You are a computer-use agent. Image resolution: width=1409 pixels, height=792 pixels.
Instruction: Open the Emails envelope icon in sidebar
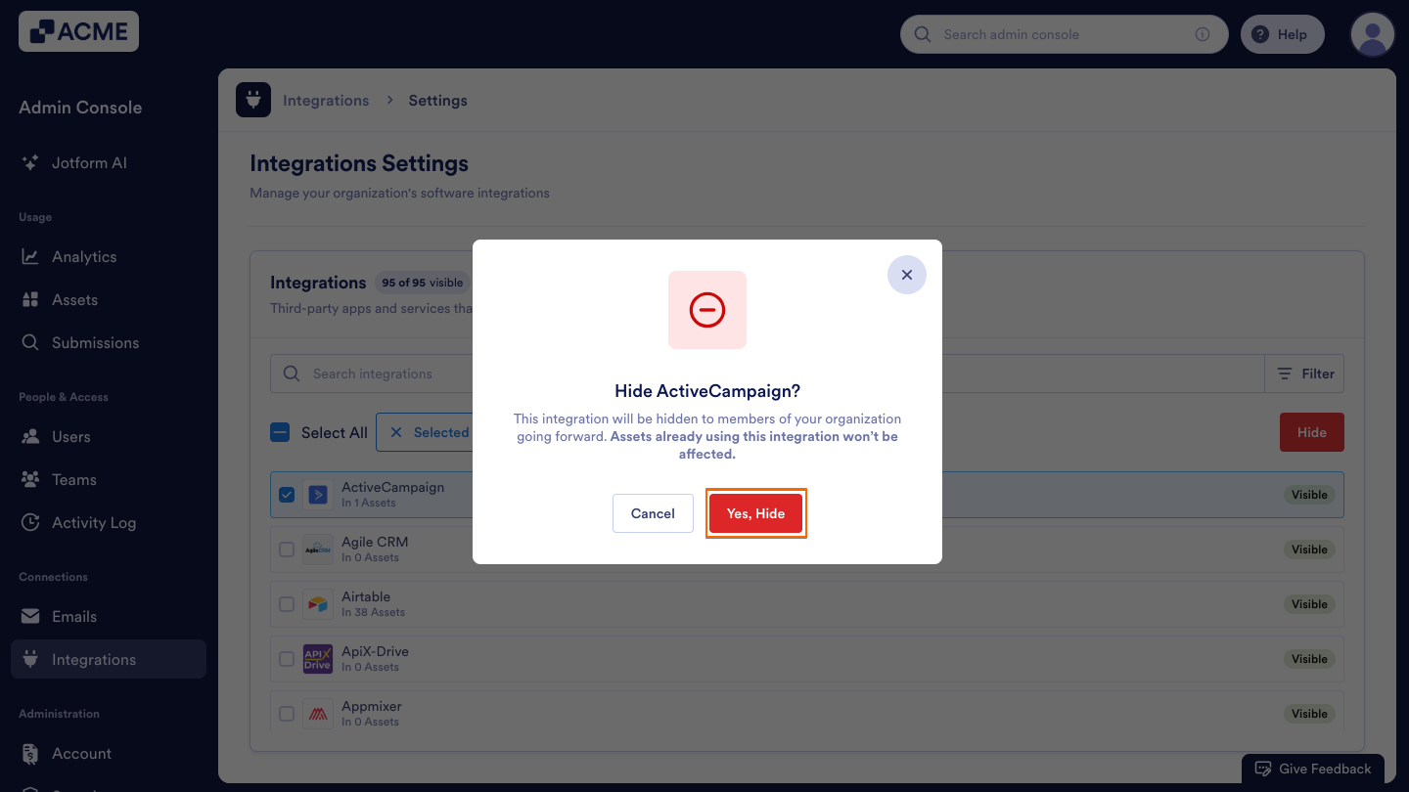(30, 616)
